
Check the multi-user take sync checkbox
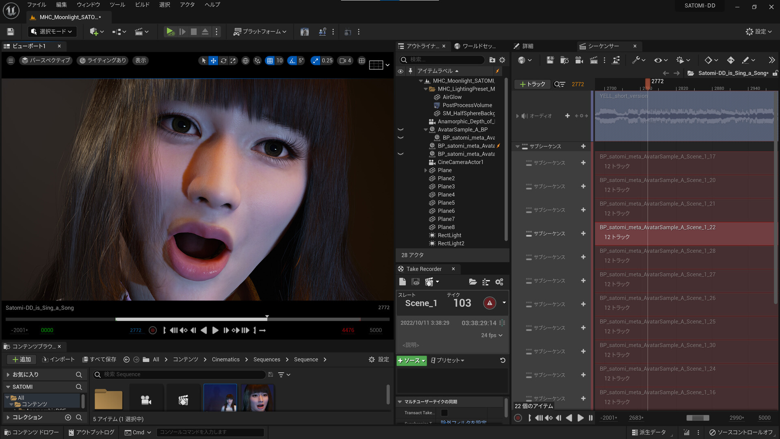[x=444, y=413]
